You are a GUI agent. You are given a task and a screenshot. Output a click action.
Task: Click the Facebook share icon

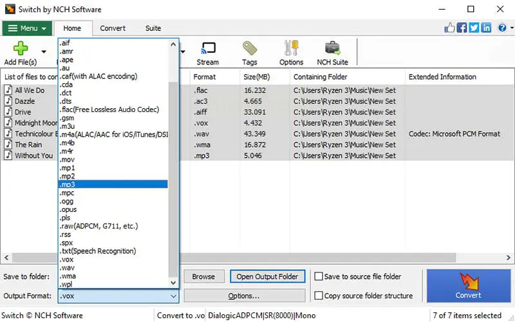pyautogui.click(x=462, y=28)
